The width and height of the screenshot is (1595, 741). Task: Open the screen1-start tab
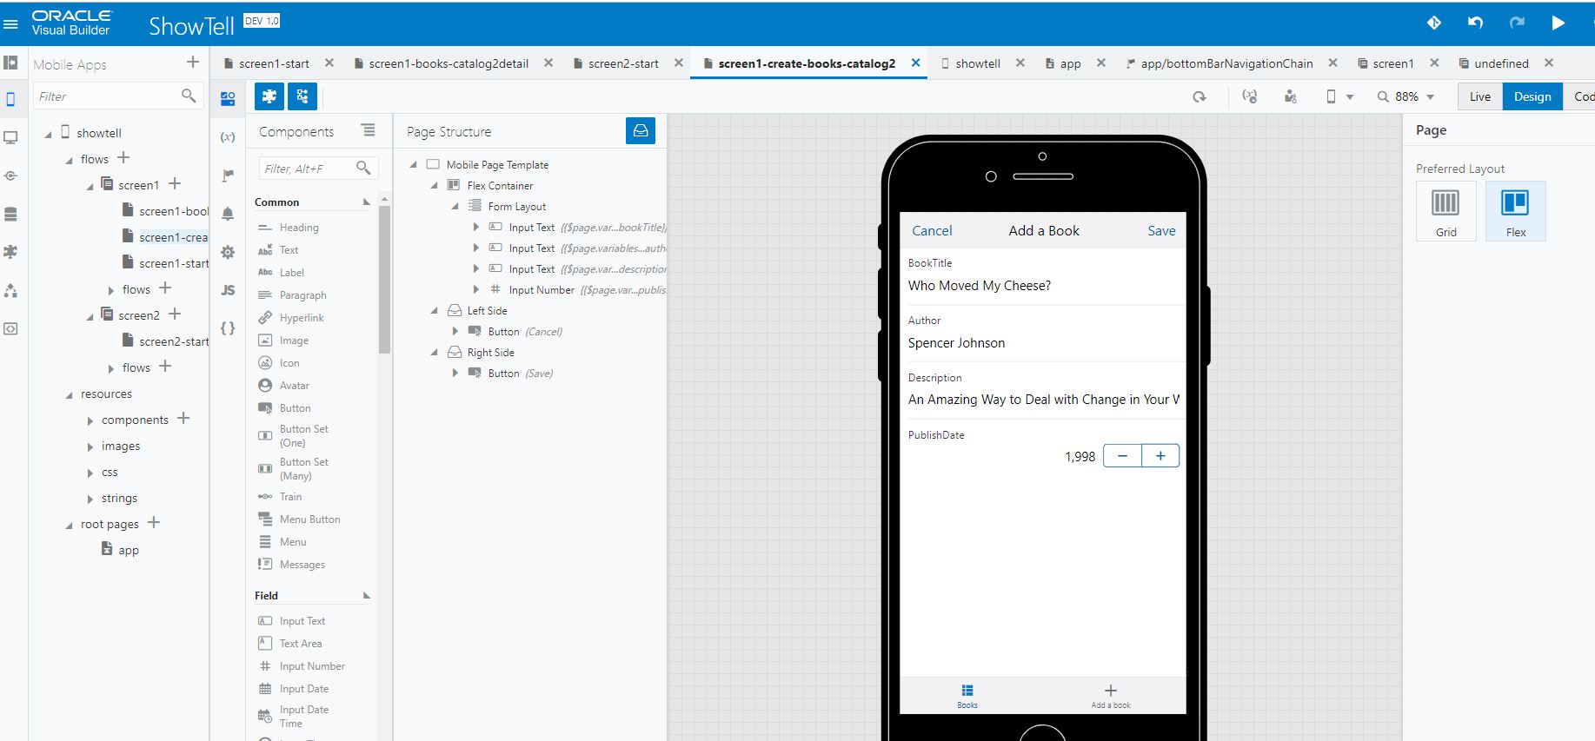coord(274,63)
